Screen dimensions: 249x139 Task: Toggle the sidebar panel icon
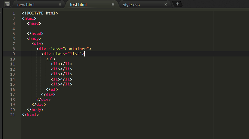(7, 4)
